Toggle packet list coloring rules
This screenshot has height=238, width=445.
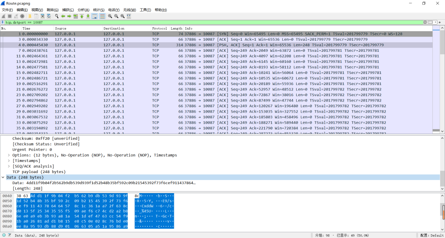102,16
